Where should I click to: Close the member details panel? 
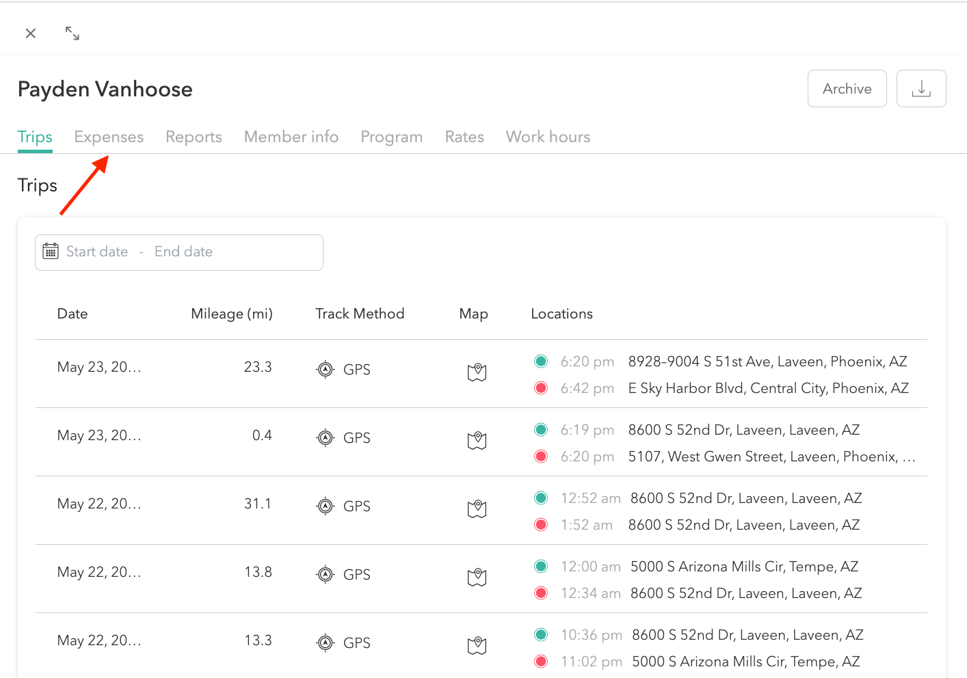(x=31, y=33)
